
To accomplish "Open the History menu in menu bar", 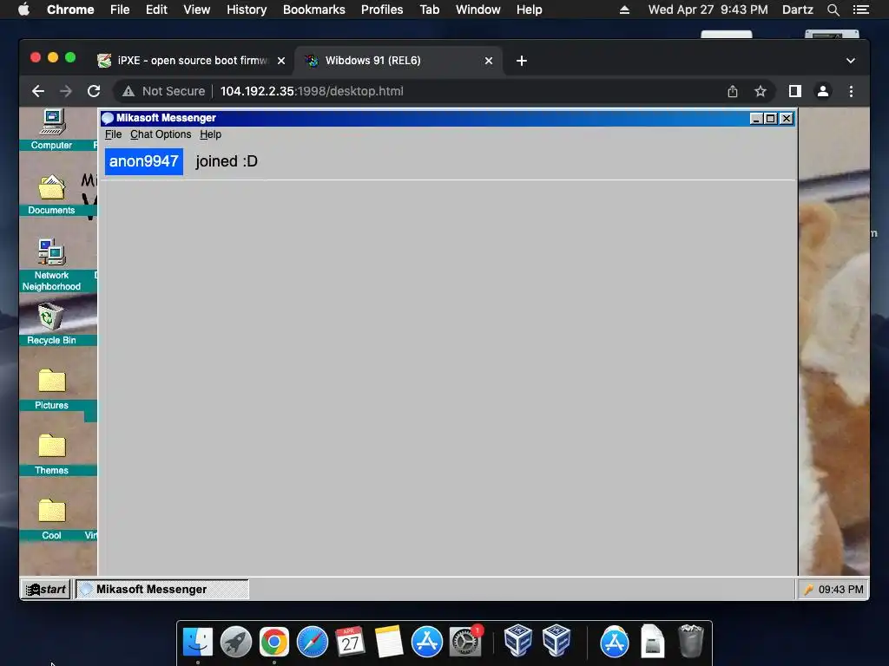I will (247, 10).
